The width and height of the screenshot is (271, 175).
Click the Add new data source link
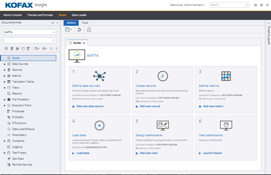90,106
